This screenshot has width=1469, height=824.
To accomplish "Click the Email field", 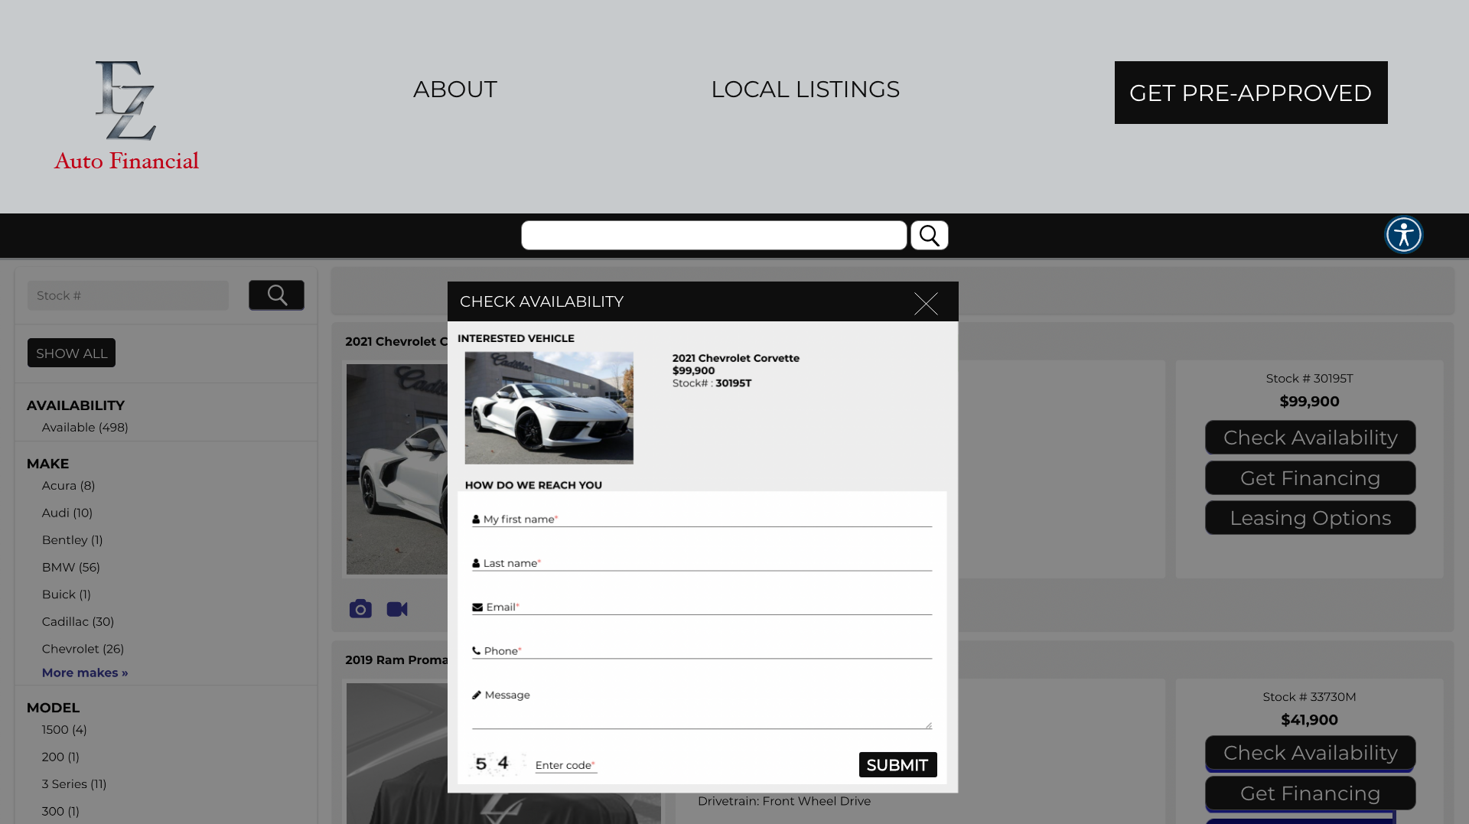I will click(702, 607).
